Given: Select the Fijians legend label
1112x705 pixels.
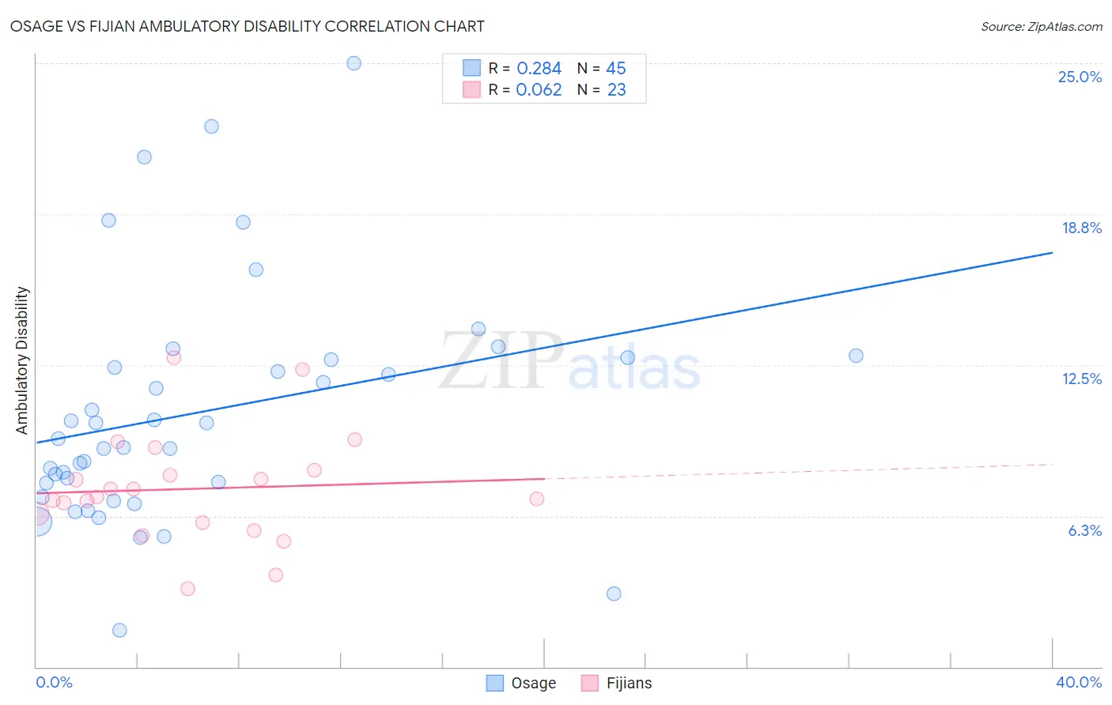Looking at the screenshot, I should [x=630, y=683].
